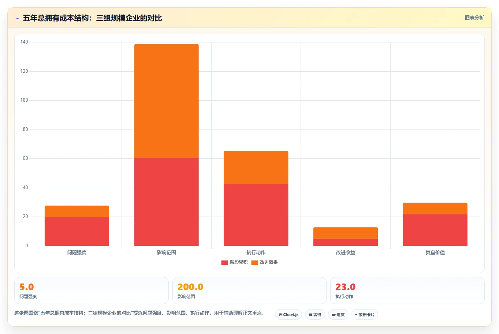Image resolution: width=499 pixels, height=334 pixels.
Task: Click the orange segment of 执行动作 bar
Action: [x=256, y=168]
